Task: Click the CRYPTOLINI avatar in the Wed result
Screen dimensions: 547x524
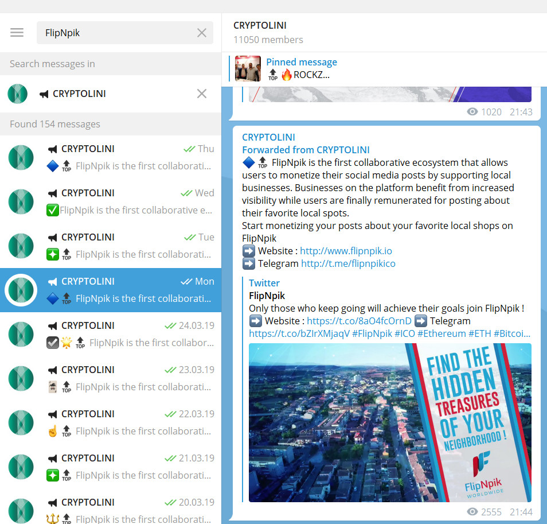Action: (21, 202)
